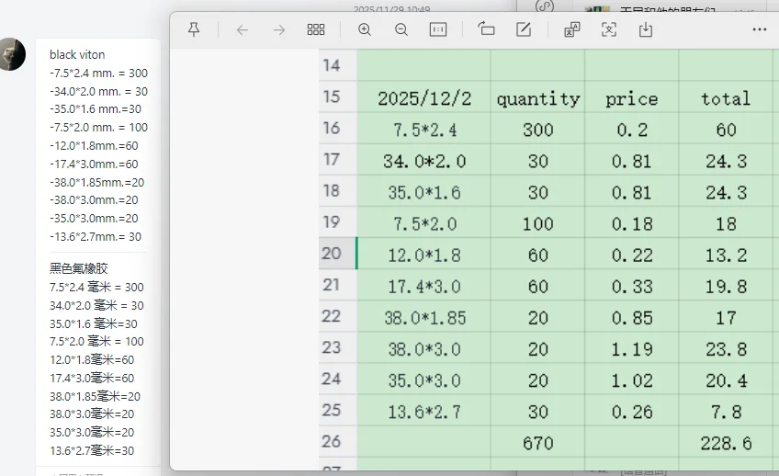Viewport: 779px width, 476px height.
Task: Pin the image viewer window on top
Action: [194, 29]
